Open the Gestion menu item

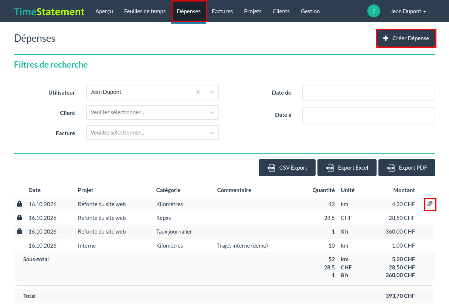(x=310, y=11)
